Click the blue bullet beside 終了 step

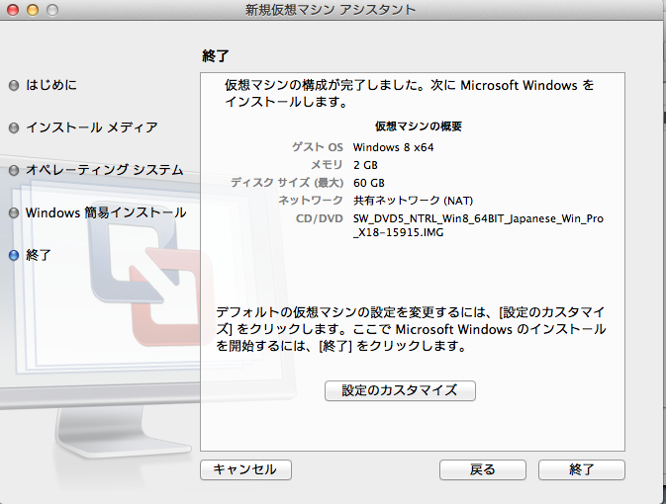[14, 255]
